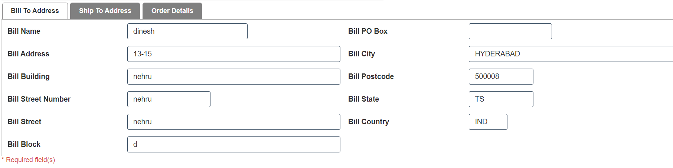The width and height of the screenshot is (673, 168).
Task: Click into the Bill Street Number field
Action: [169, 99]
